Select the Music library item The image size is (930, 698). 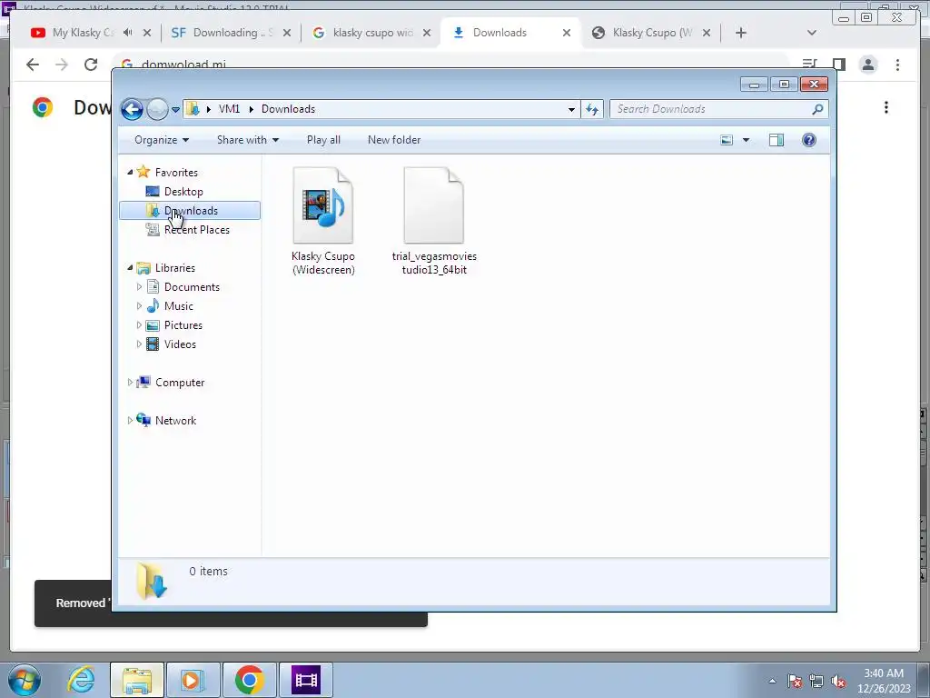(178, 306)
